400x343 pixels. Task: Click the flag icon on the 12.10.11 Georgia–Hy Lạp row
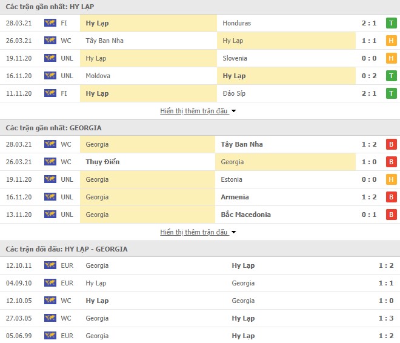(x=50, y=265)
